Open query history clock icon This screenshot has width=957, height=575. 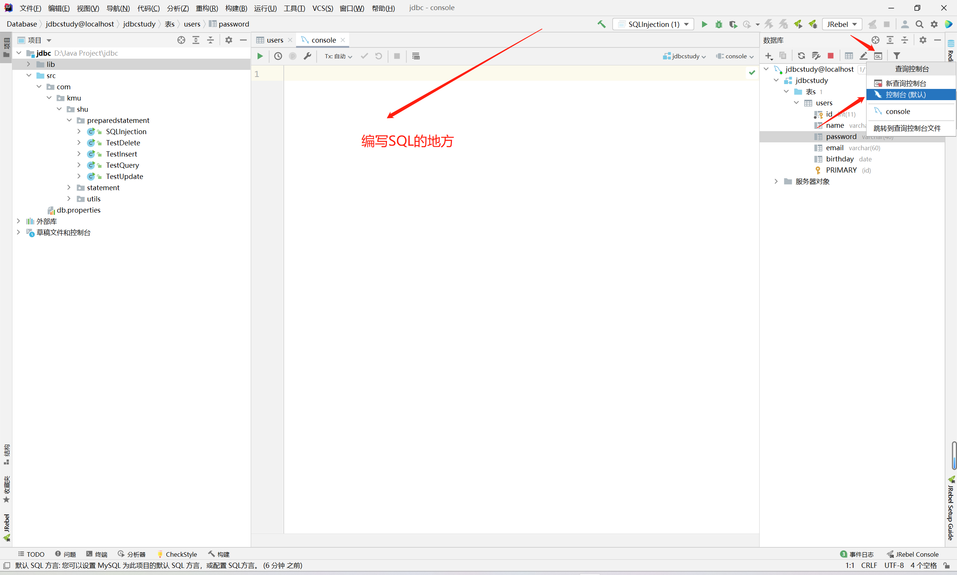coord(278,56)
